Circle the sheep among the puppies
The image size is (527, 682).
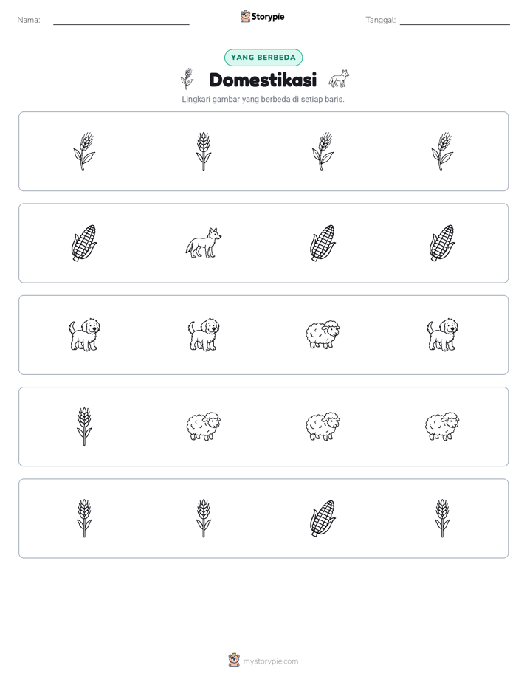(x=323, y=334)
